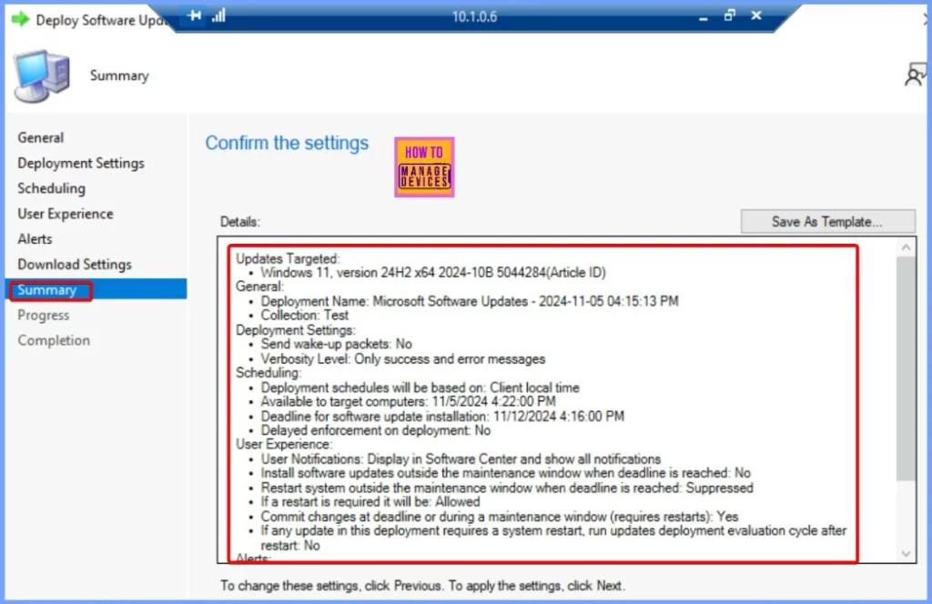Click the details scrollbar down arrow

click(x=906, y=554)
